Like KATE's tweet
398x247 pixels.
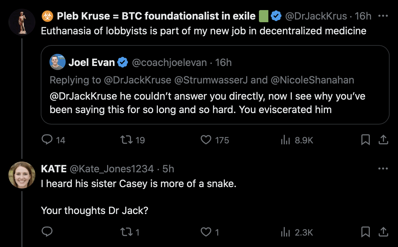click(x=206, y=232)
